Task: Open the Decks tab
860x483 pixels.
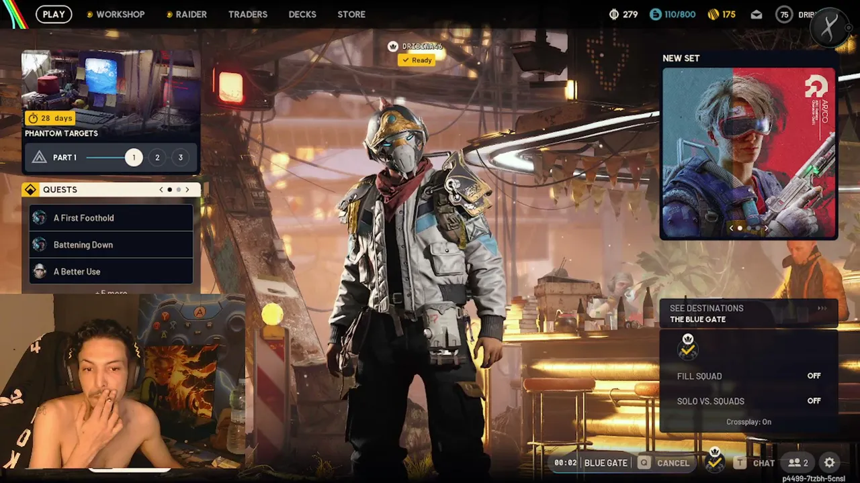Action: pyautogui.click(x=302, y=14)
